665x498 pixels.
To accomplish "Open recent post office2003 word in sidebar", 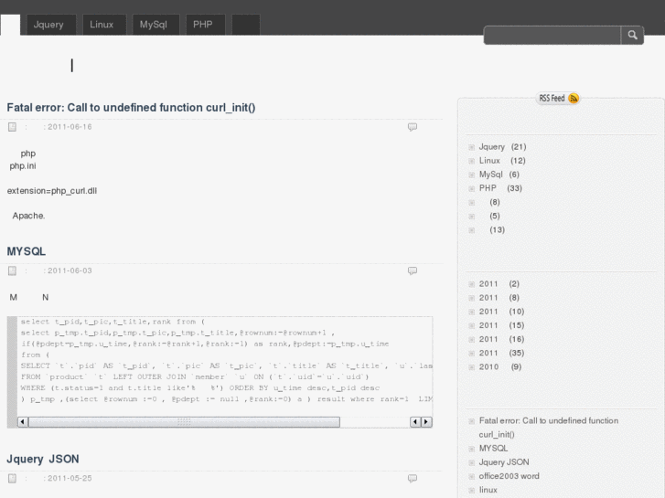I will pyautogui.click(x=509, y=476).
